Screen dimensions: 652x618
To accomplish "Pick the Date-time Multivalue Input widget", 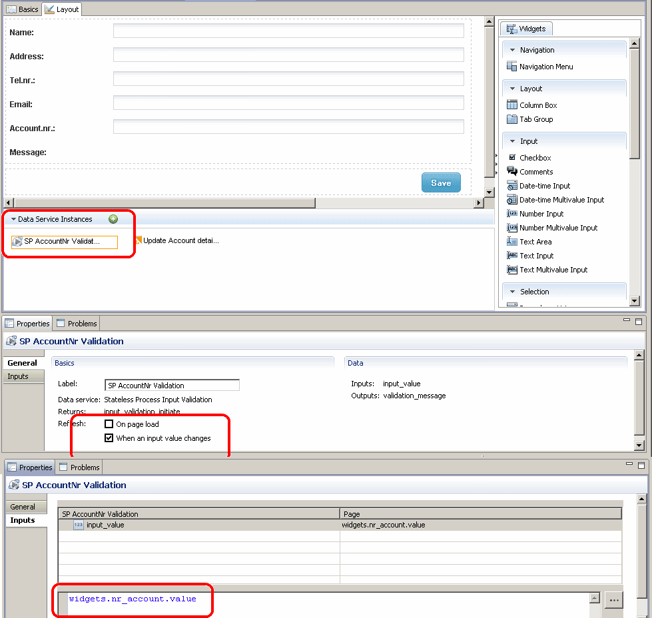I will click(555, 200).
